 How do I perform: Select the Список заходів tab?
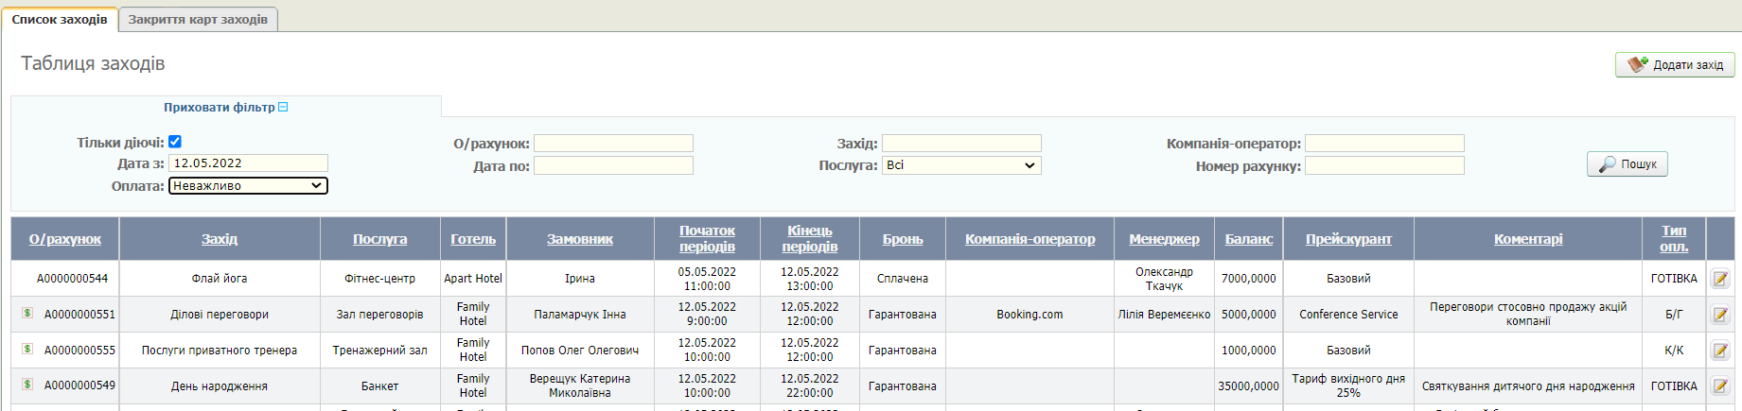[x=60, y=20]
